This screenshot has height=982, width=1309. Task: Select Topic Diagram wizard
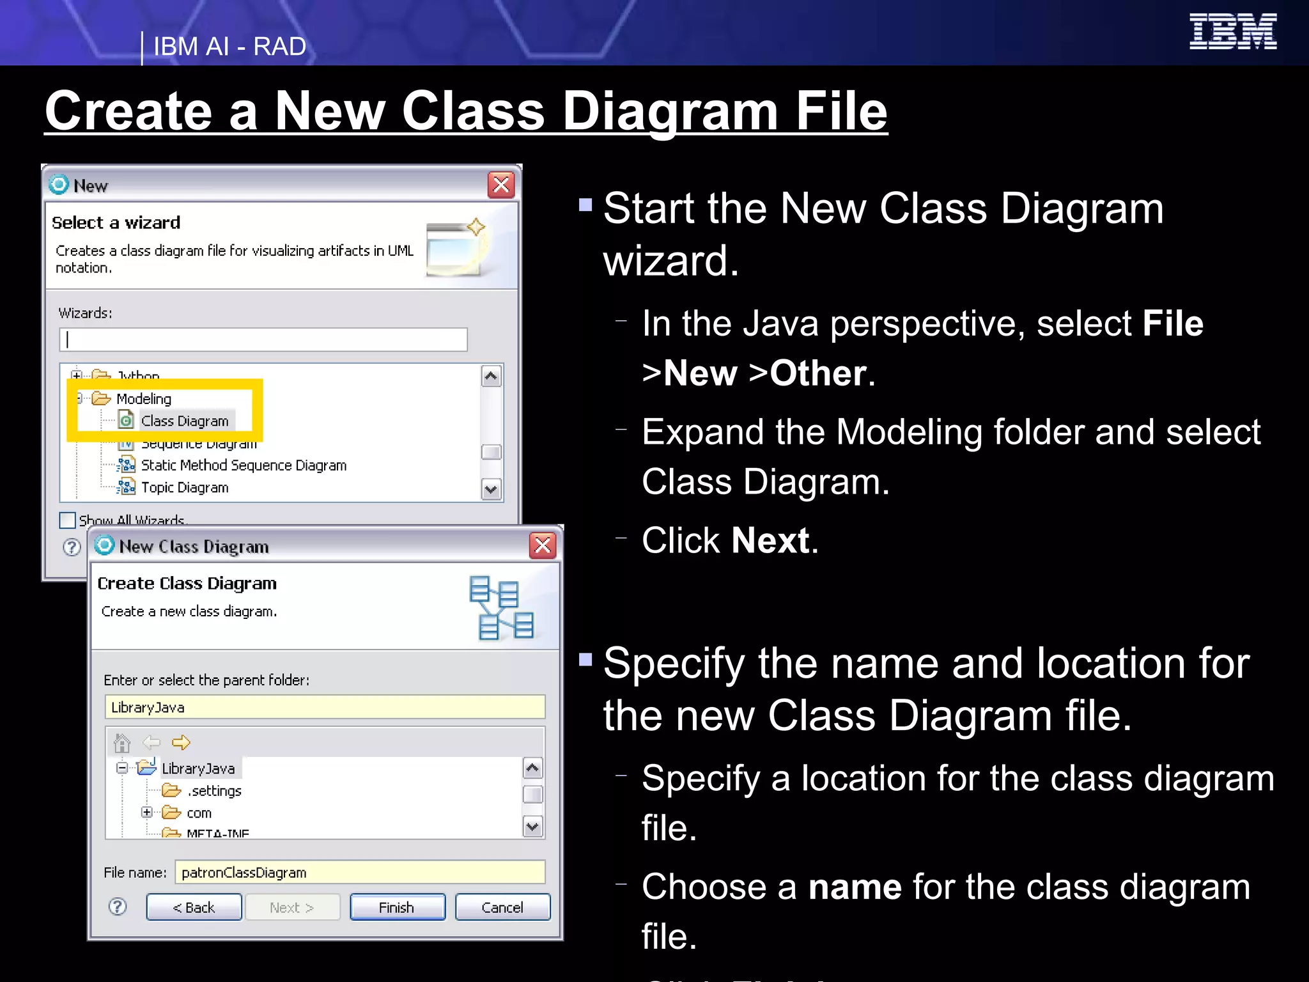tap(185, 488)
